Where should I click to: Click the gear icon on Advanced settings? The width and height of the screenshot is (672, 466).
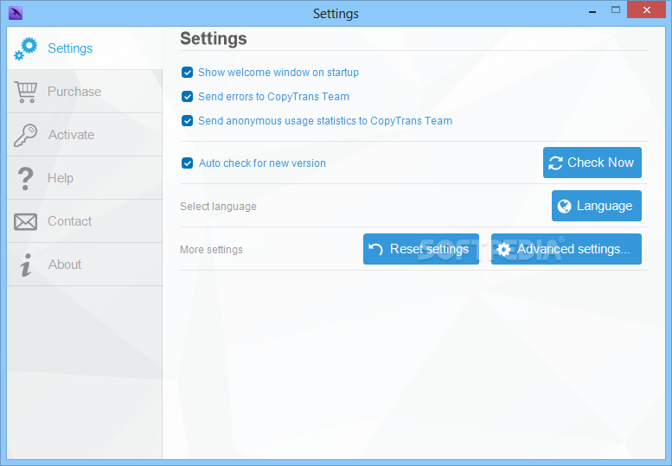[x=504, y=249]
